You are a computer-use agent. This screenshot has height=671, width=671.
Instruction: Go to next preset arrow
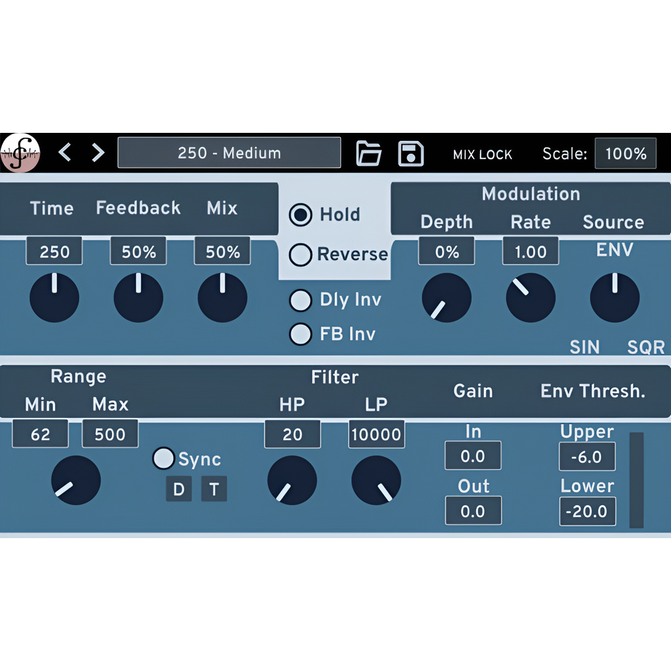coord(98,153)
